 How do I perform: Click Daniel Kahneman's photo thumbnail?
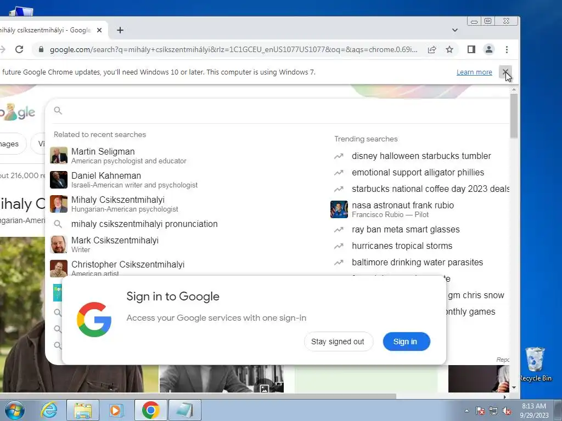[x=58, y=180]
